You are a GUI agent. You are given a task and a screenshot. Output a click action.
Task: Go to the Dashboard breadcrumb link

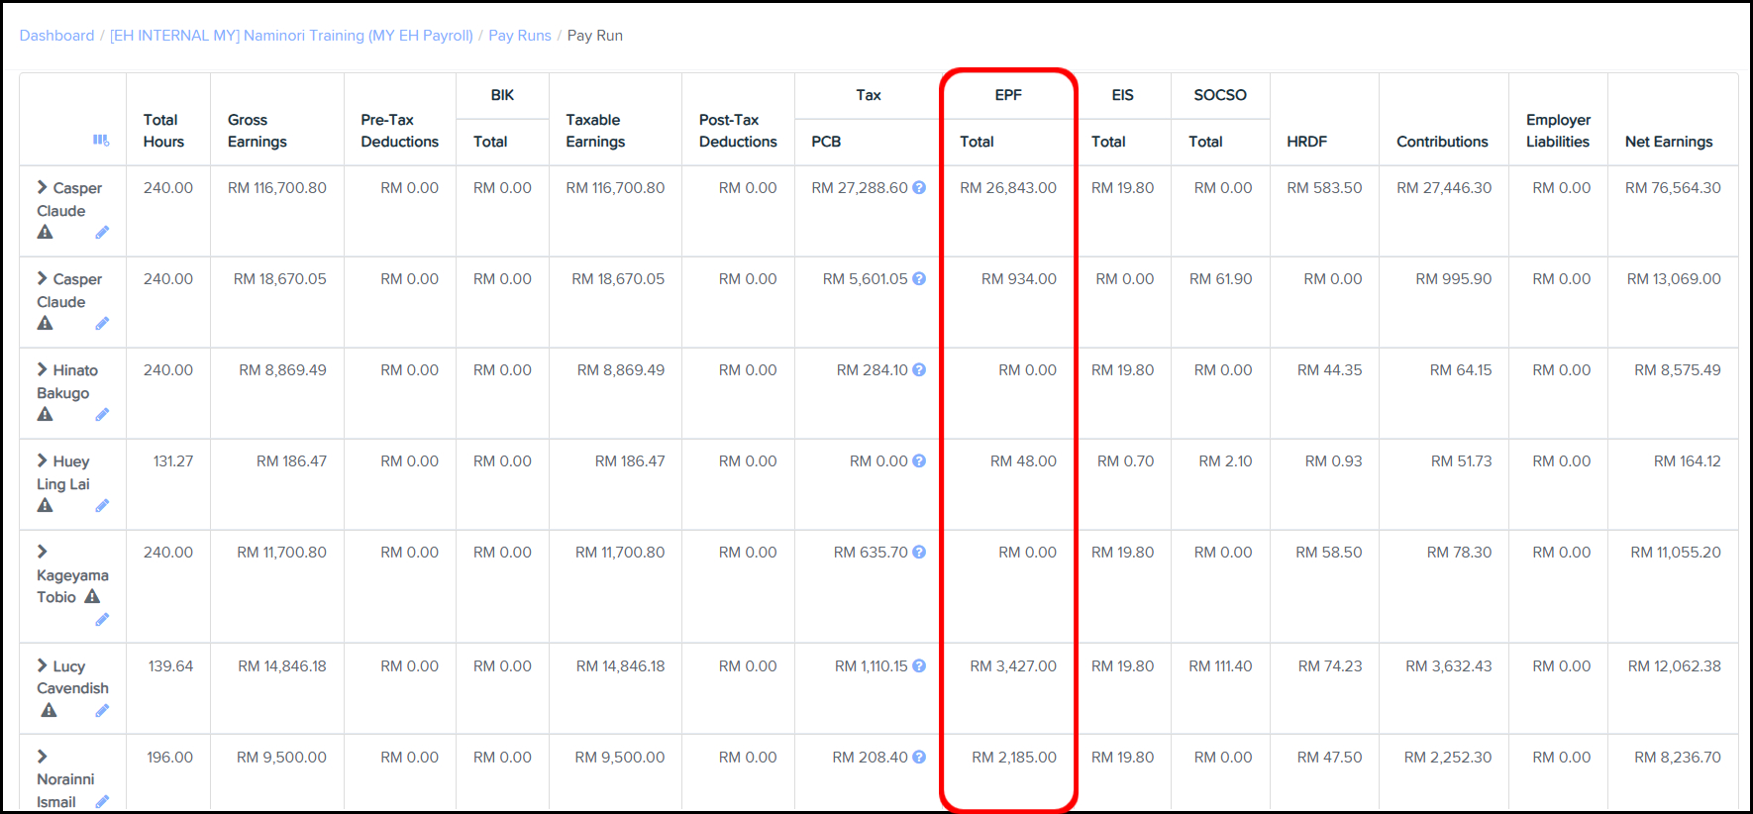[x=56, y=36]
